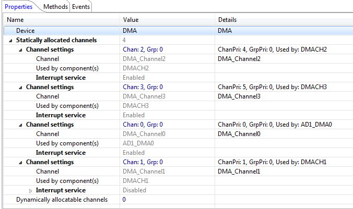Collapse the Statically allocated channels group
This screenshot has height=209, width=353.
click(11, 40)
